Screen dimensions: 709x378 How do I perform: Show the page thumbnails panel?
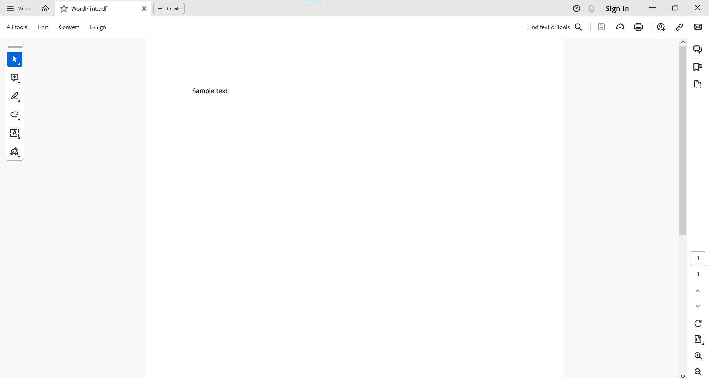[x=698, y=85]
